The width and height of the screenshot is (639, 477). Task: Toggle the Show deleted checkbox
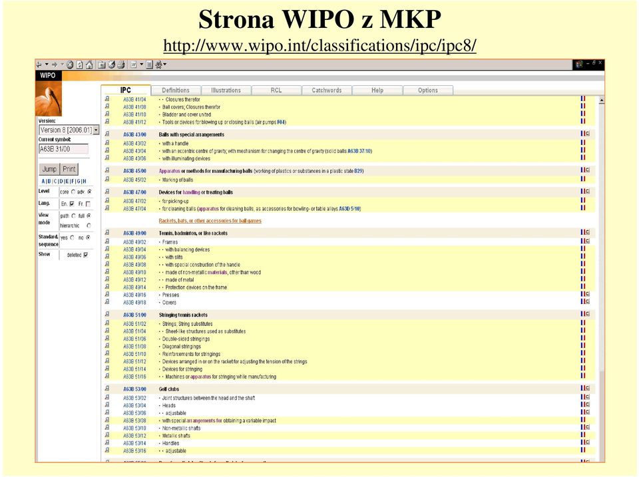click(x=86, y=255)
